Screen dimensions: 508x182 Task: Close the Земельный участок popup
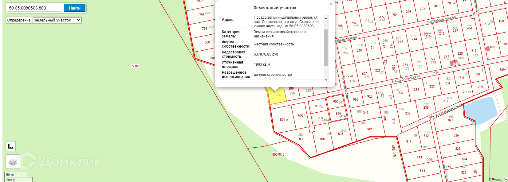point(331,4)
